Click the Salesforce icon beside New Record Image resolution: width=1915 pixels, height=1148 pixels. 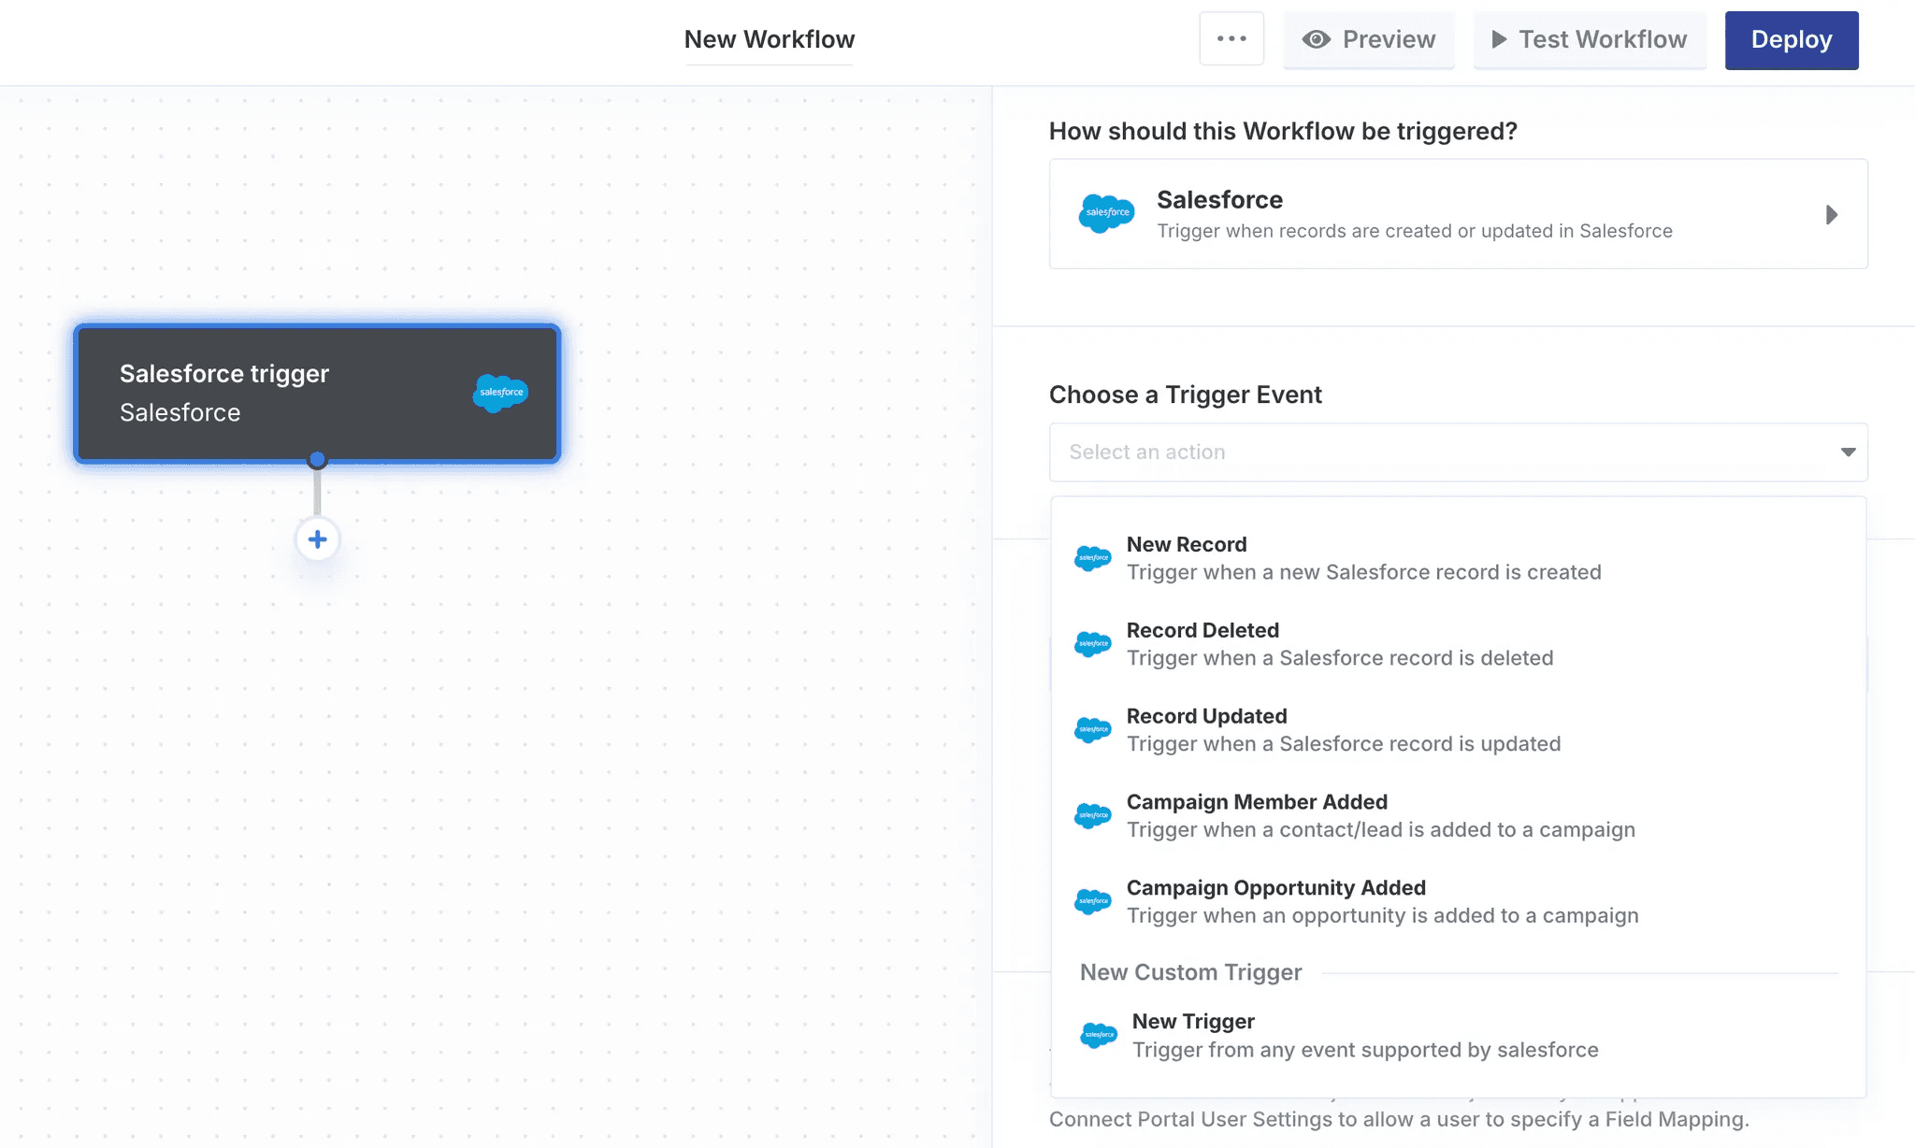[x=1092, y=558]
